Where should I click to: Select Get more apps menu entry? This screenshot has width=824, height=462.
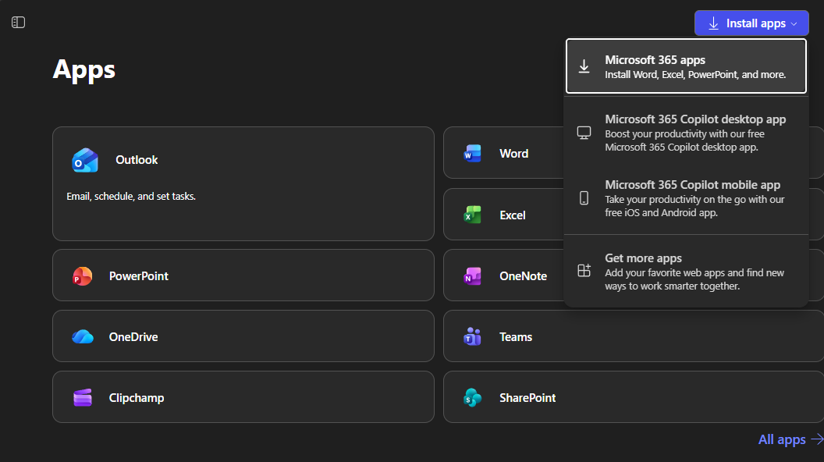point(687,272)
